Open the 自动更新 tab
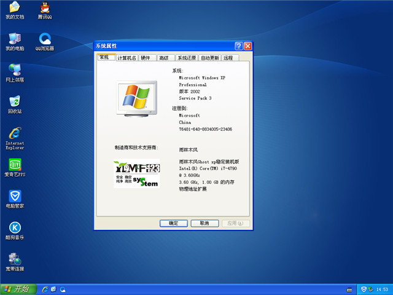 pos(210,58)
